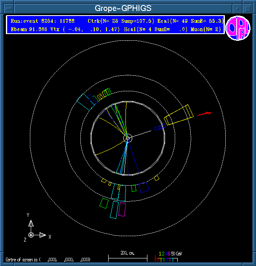This screenshot has height=266, width=256.
Task: Click the Grope-GPHIGS title bar
Action: tap(123, 8)
